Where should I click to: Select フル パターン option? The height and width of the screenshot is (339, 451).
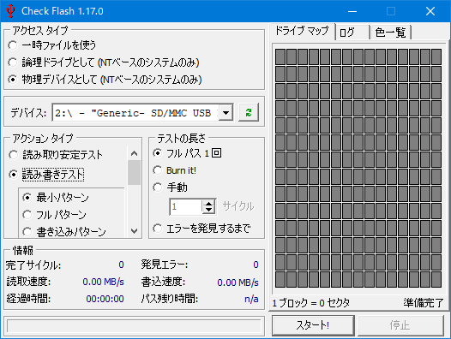coord(54,215)
